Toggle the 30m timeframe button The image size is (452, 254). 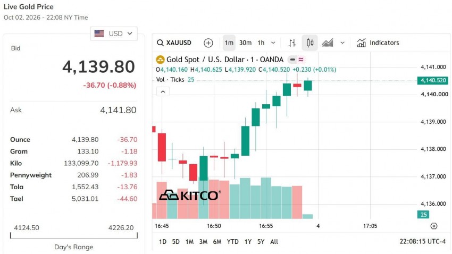coord(245,43)
